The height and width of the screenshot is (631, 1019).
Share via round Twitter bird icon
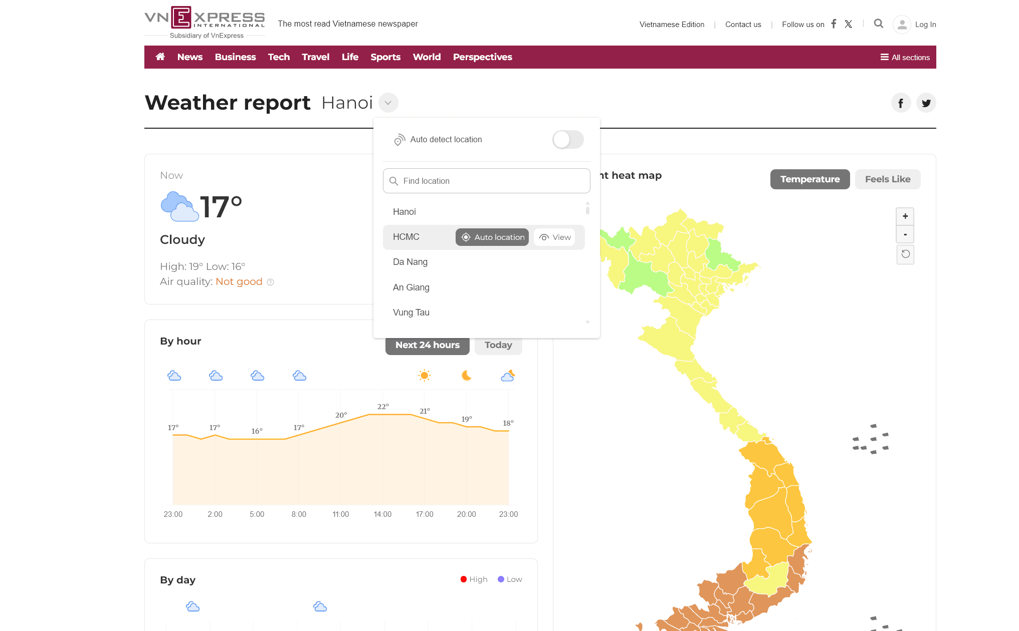click(x=926, y=103)
